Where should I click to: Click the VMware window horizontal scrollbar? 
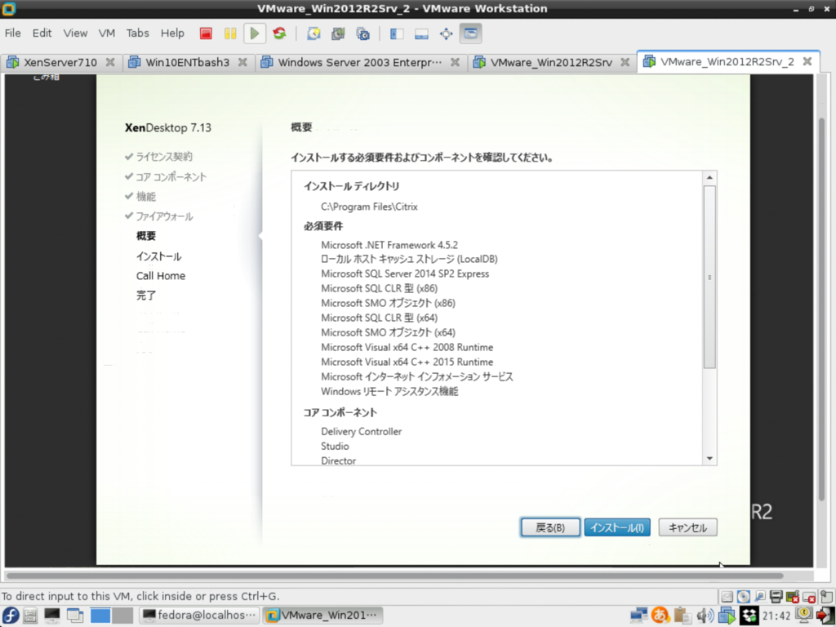click(x=394, y=576)
